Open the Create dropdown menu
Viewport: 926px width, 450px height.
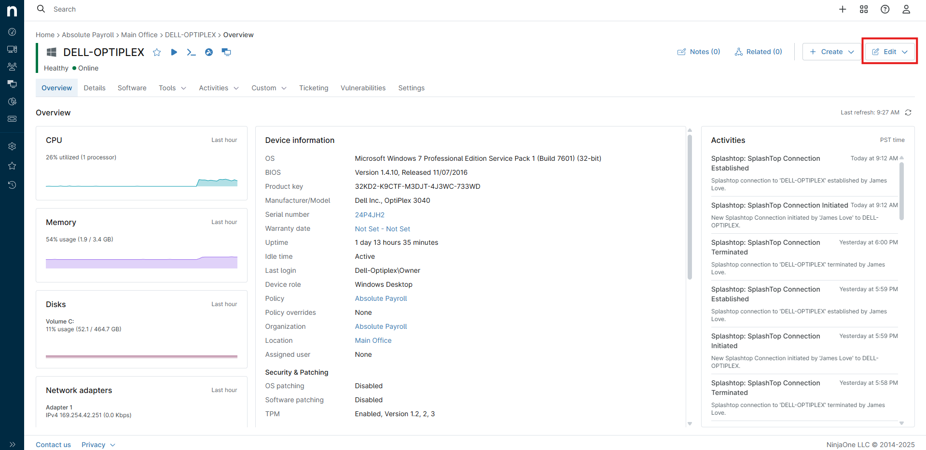831,52
